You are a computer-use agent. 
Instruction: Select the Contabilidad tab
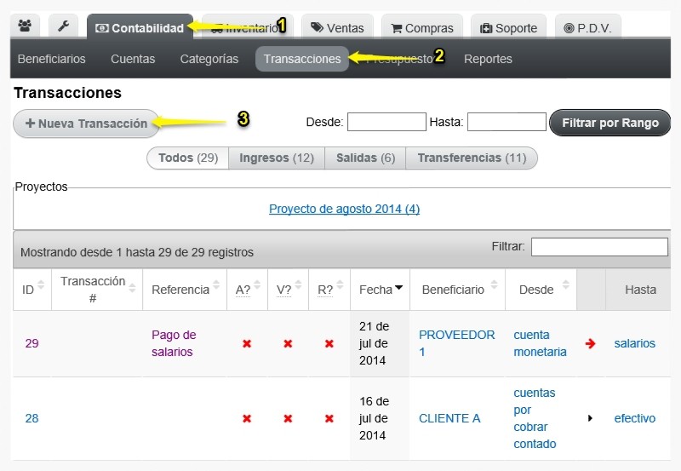click(x=140, y=28)
